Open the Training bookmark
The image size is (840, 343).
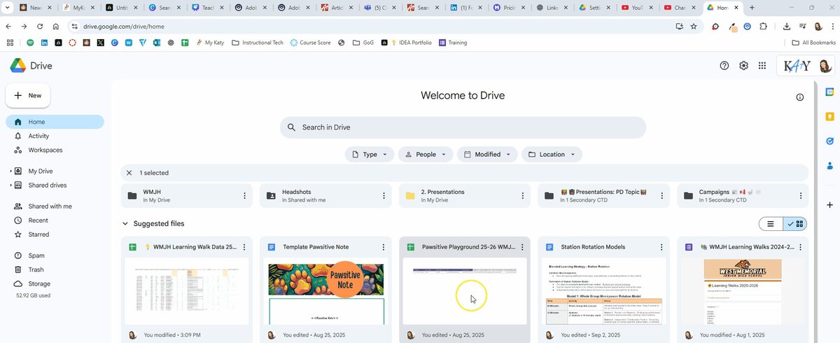point(453,43)
